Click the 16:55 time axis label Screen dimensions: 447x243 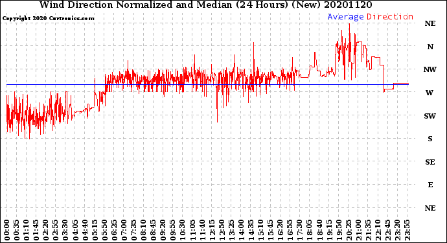point(290,230)
